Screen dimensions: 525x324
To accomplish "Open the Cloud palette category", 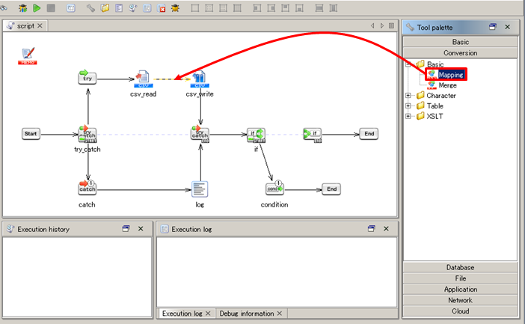I will point(460,311).
